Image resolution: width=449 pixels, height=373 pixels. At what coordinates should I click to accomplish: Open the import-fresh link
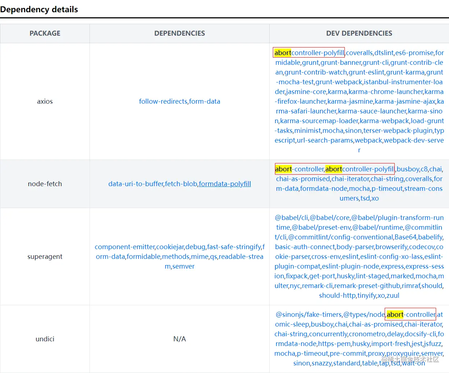point(391,343)
